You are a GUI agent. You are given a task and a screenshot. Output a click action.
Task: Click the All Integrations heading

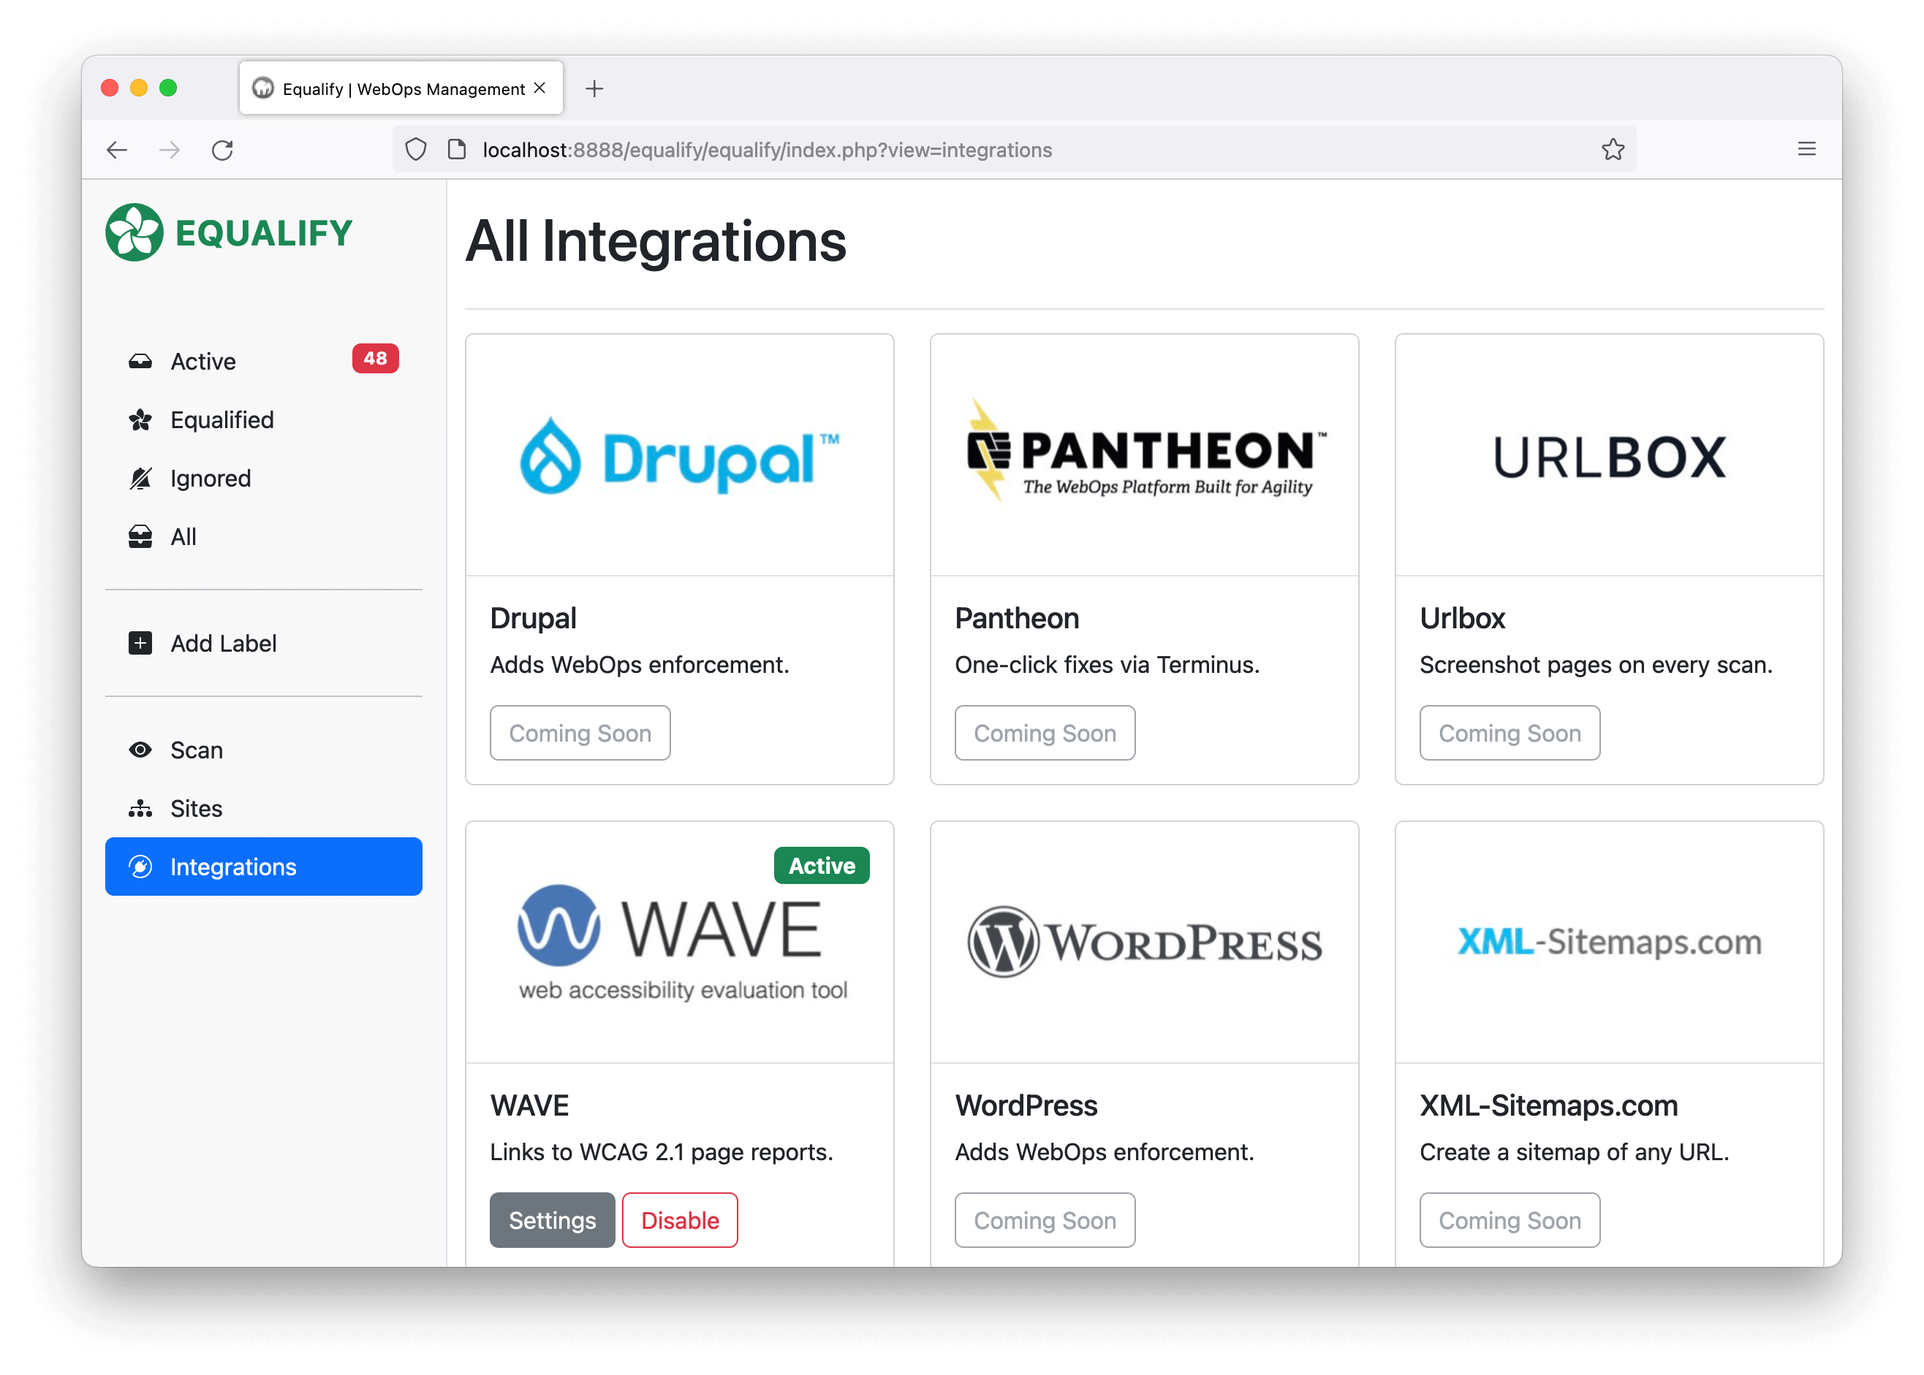click(x=656, y=241)
